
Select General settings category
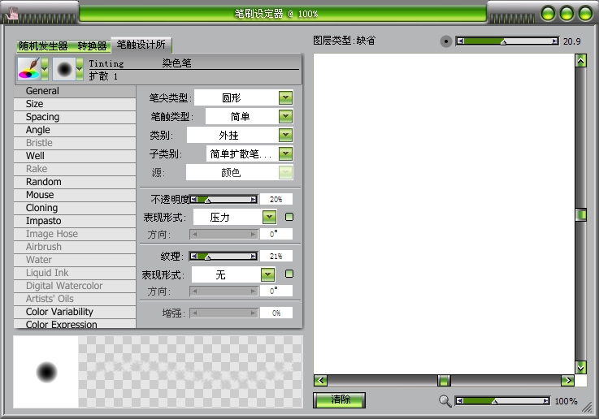point(75,91)
